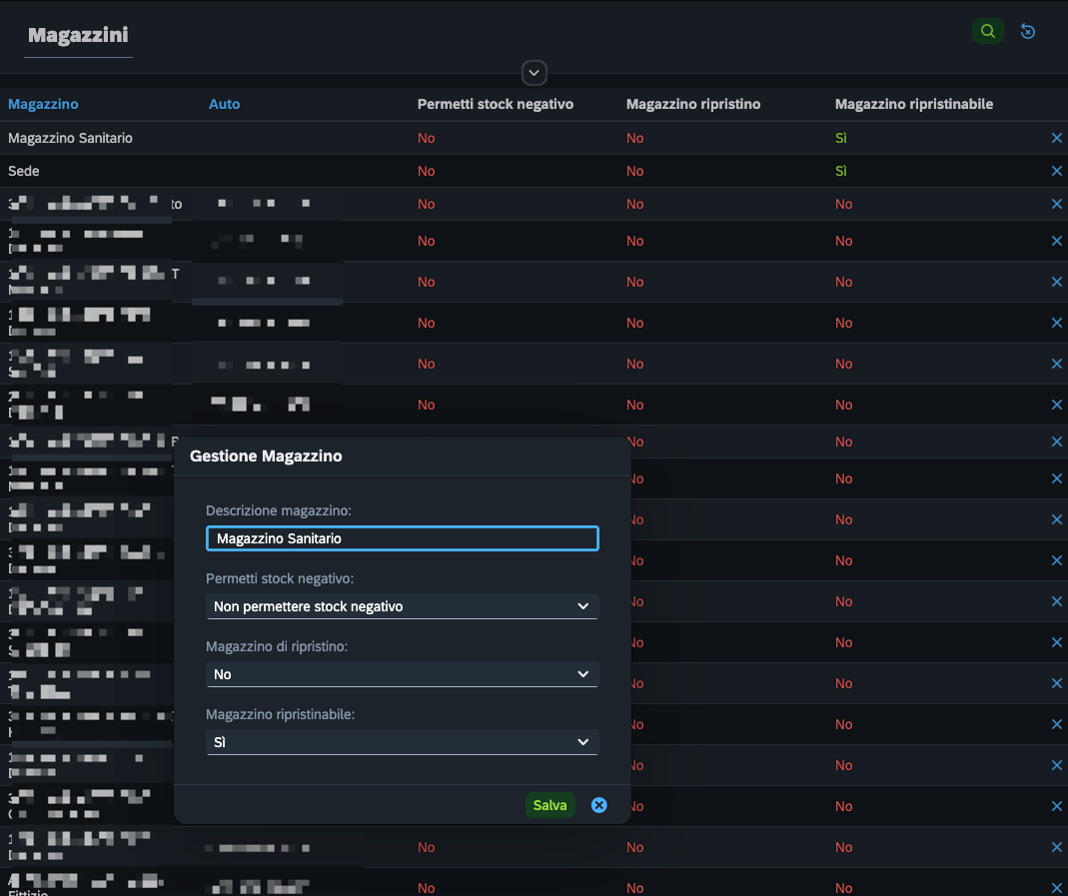The image size is (1068, 896).
Task: Open Magazzino di ripristino dropdown
Action: [402, 674]
